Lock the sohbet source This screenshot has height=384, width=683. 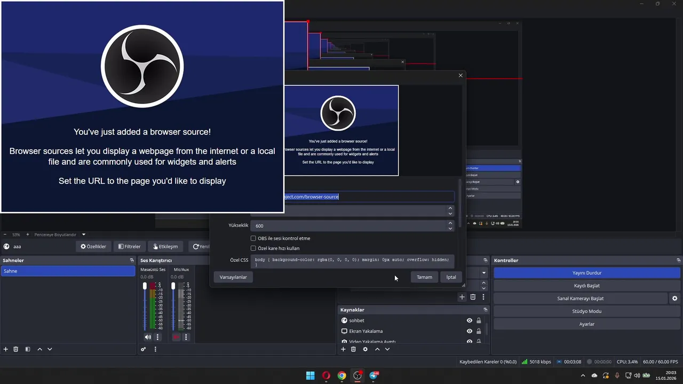(x=479, y=321)
